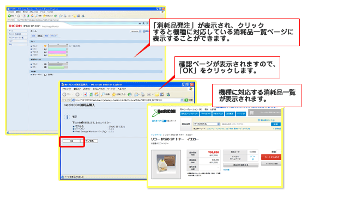Toggle mode switch under NetRICOH logo
This screenshot has width=338, height=197.
pos(164,121)
